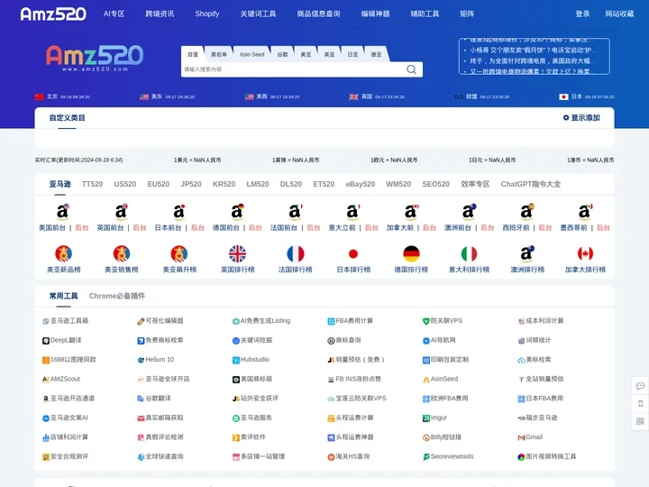Click the 美亚飙升榜 icon

pos(179,253)
